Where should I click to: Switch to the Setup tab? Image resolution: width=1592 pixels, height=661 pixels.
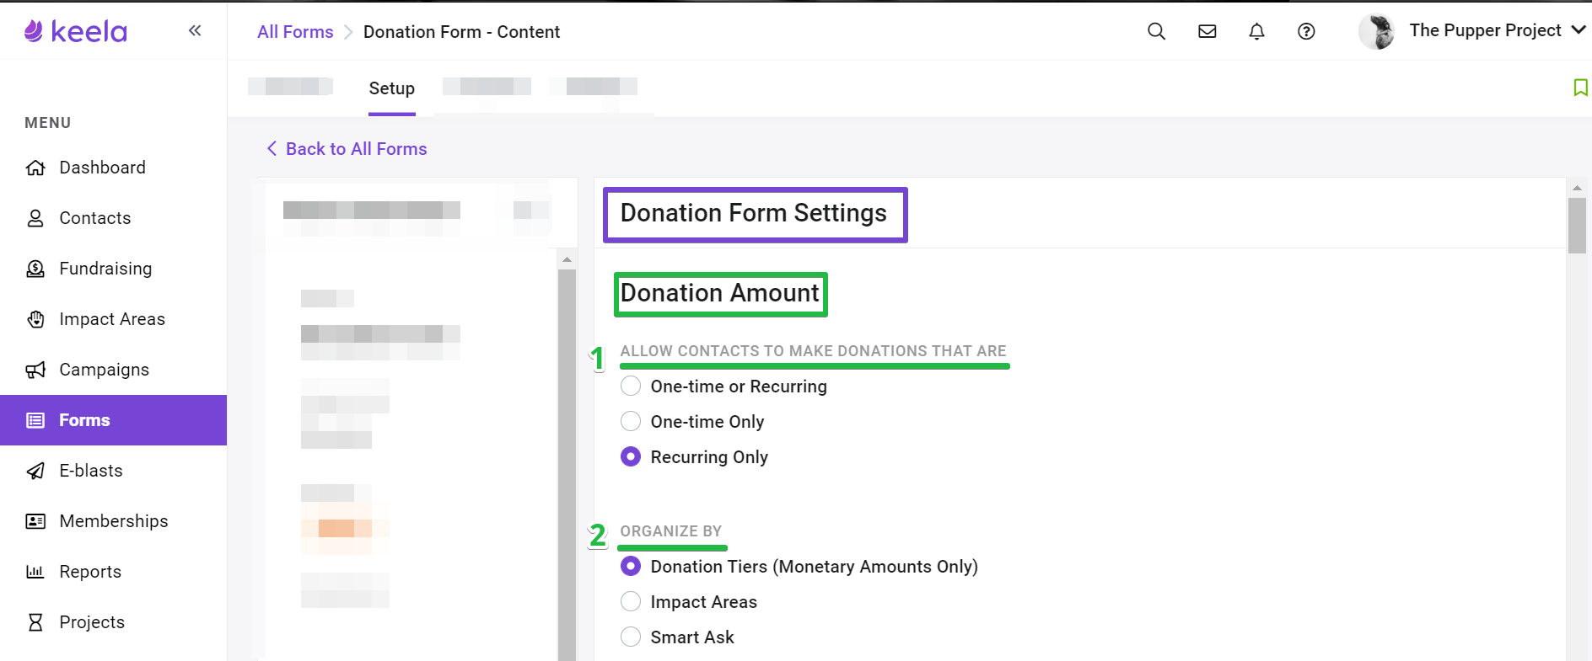(x=392, y=88)
